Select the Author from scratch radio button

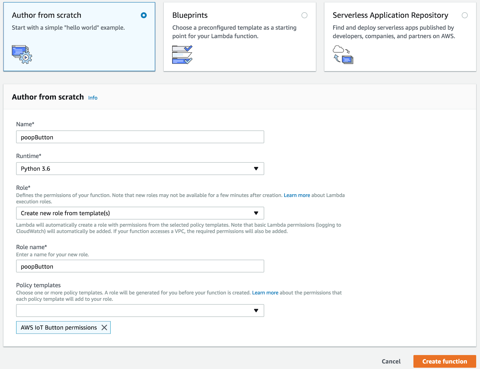tap(144, 15)
